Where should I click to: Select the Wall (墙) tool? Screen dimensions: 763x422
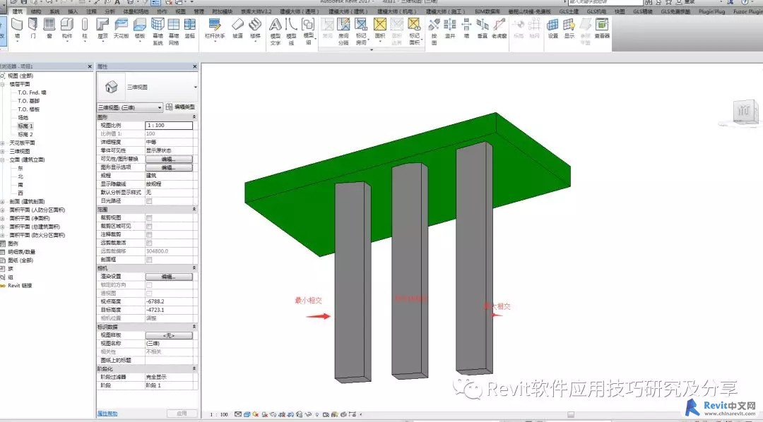18,28
